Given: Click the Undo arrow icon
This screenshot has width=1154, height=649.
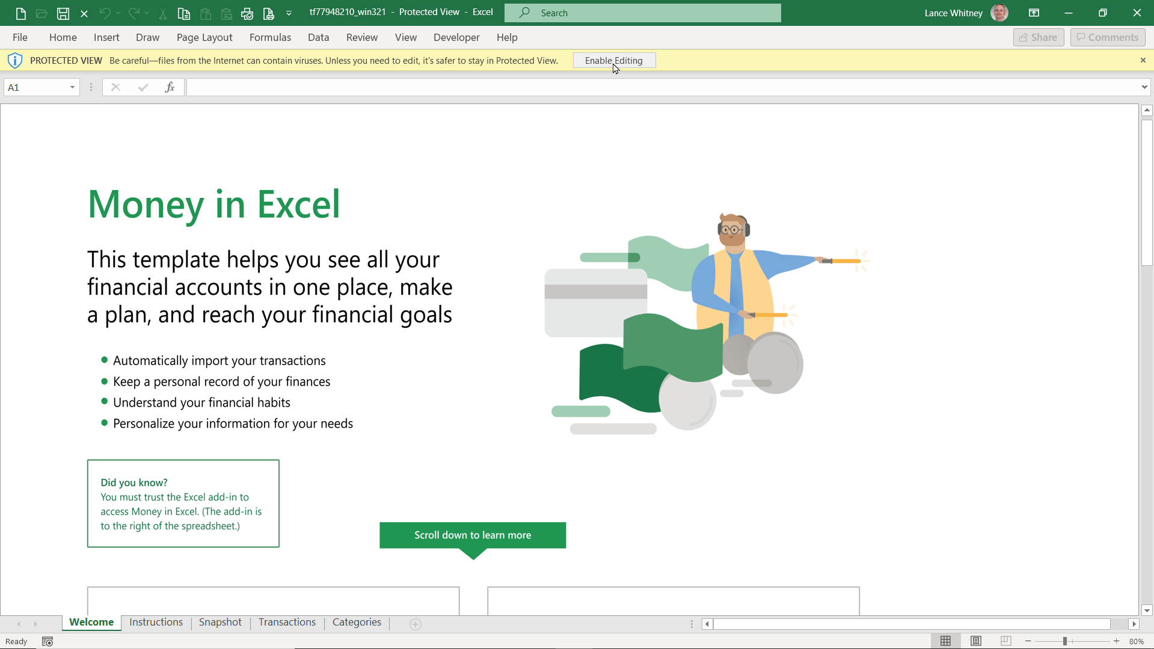Looking at the screenshot, I should (105, 13).
